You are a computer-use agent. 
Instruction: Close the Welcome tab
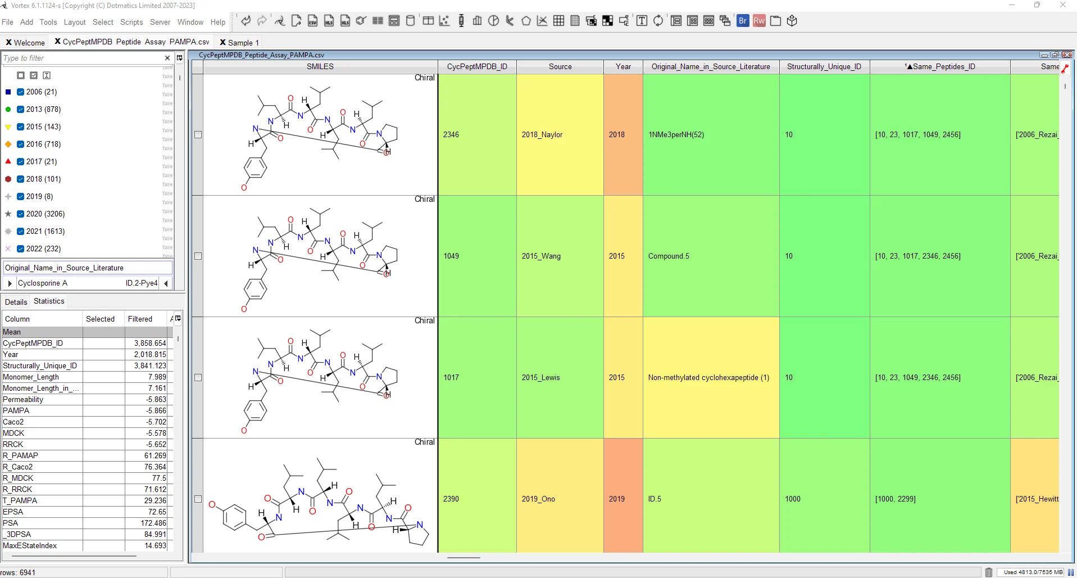[8, 42]
